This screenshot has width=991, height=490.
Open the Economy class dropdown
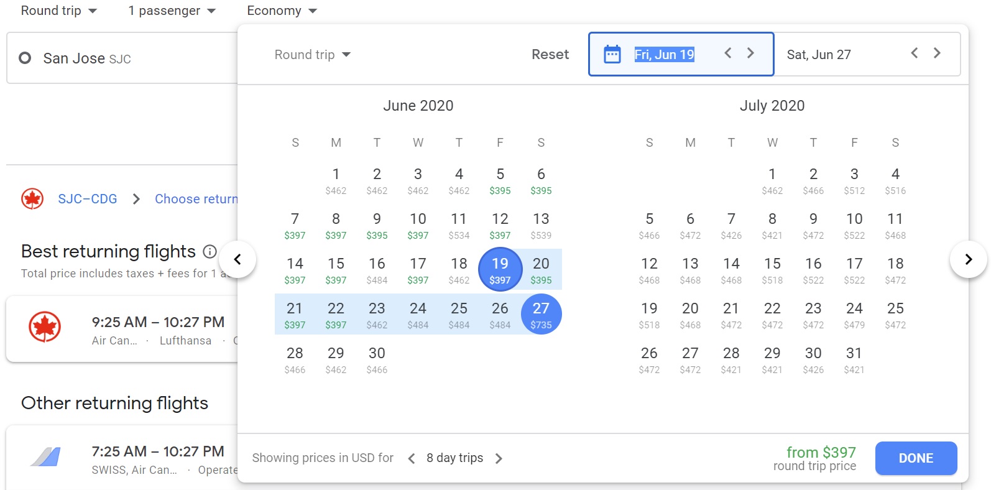pos(282,11)
